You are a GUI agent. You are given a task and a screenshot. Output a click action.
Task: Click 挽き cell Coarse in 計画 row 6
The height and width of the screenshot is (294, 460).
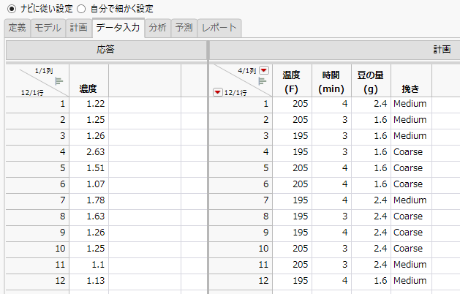tap(411, 184)
